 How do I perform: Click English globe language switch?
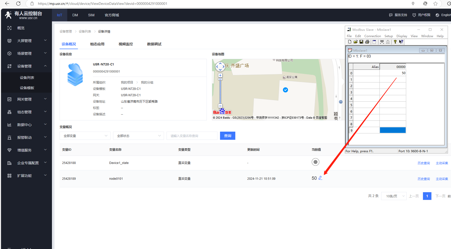coord(443,15)
